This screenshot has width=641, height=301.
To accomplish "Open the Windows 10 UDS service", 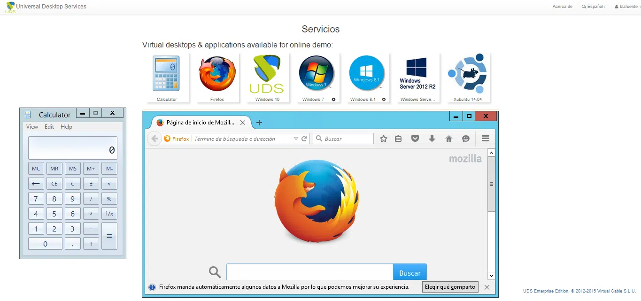I will point(267,74).
